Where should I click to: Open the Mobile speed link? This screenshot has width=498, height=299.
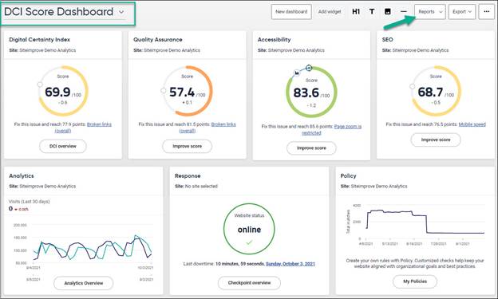(x=472, y=124)
